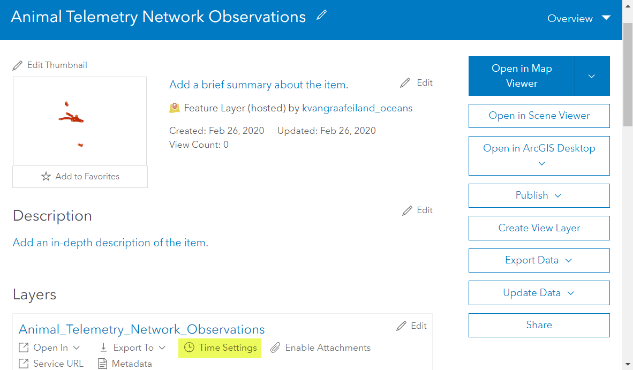Image resolution: width=633 pixels, height=370 pixels.
Task: Click the Create View Layer button
Action: 539,228
